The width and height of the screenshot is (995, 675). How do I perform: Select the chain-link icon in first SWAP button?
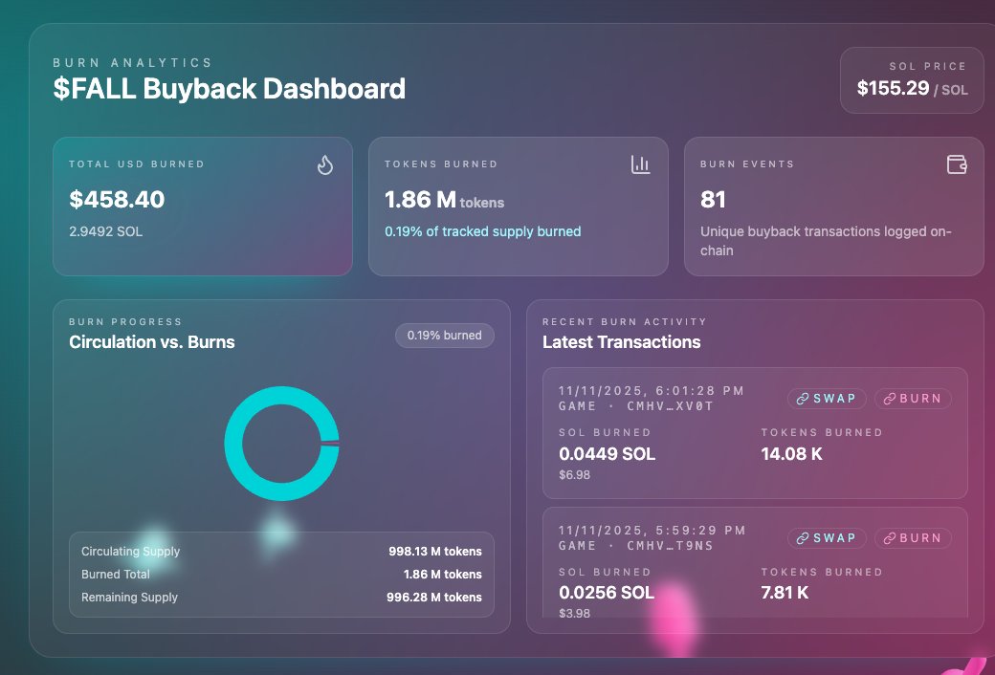click(802, 399)
